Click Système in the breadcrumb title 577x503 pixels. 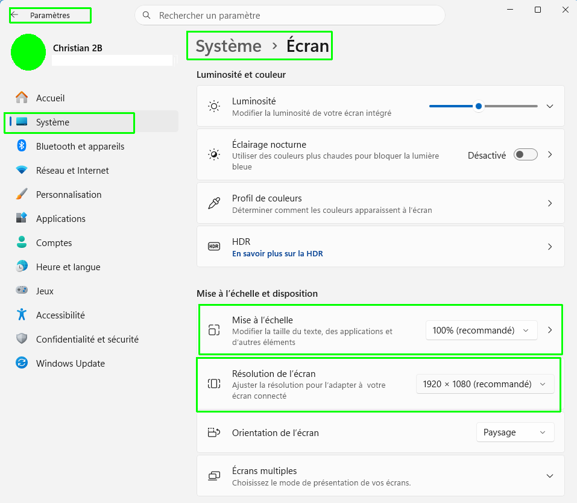pyautogui.click(x=229, y=46)
